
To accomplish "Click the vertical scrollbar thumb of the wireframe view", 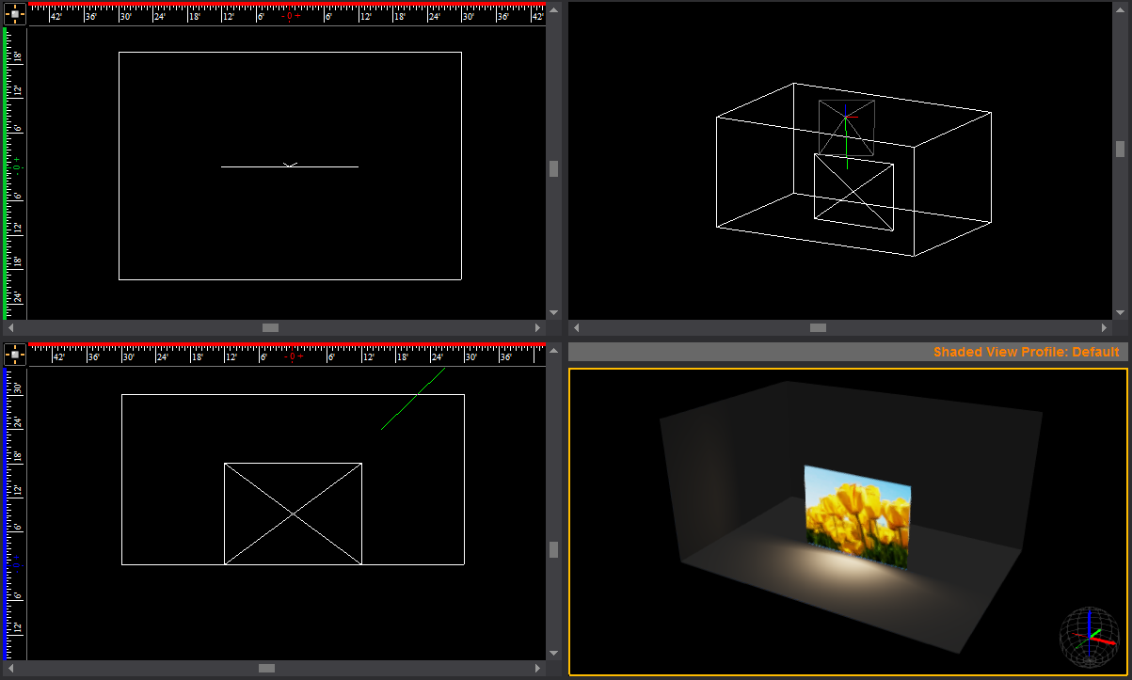I will 1120,149.
